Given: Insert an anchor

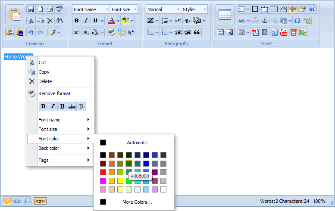Looking at the screenshot, I should tap(265, 21).
